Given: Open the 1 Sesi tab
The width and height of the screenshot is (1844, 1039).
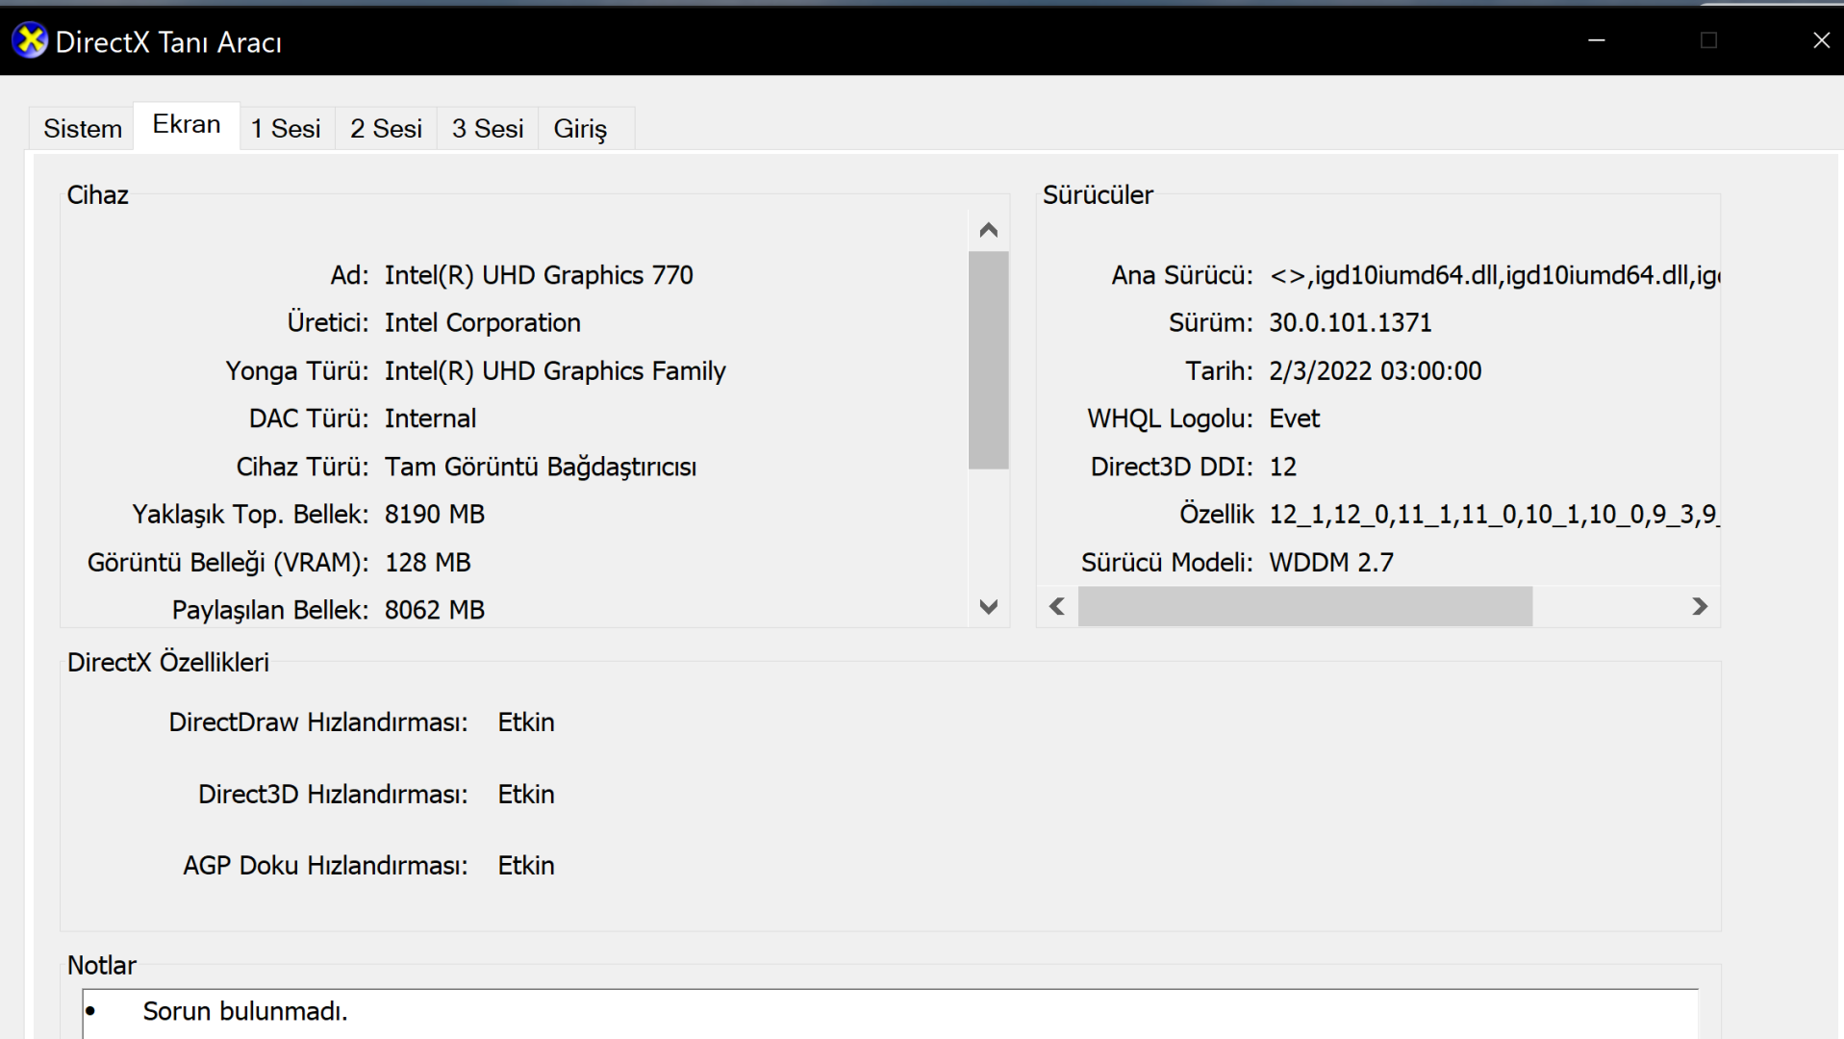Looking at the screenshot, I should coord(286,129).
